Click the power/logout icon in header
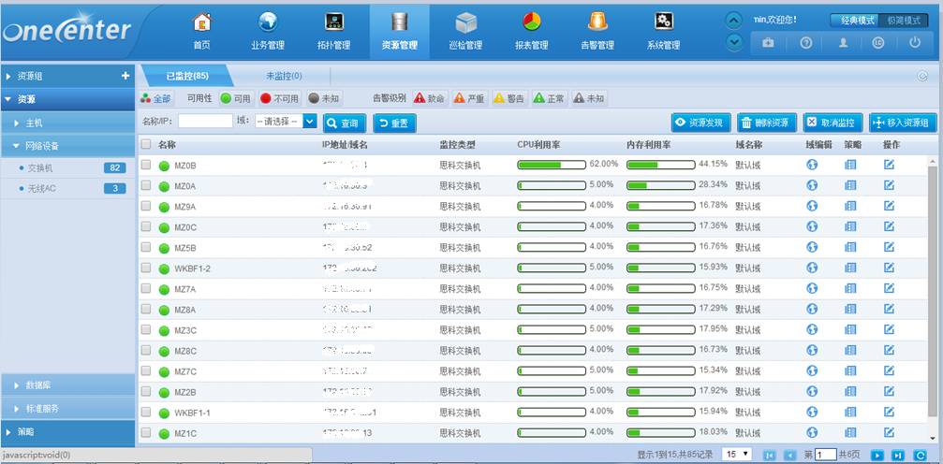This screenshot has width=943, height=464. pyautogui.click(x=915, y=43)
